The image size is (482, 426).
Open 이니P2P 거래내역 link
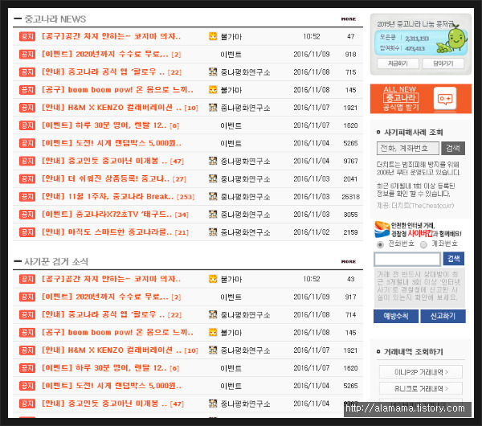(x=421, y=372)
